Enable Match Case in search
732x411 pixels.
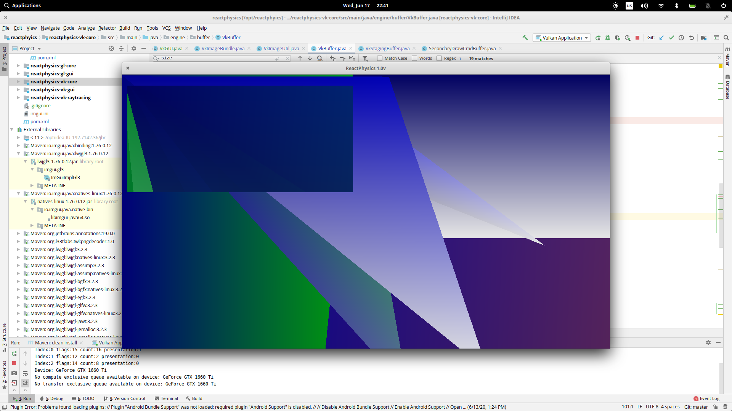point(380,58)
